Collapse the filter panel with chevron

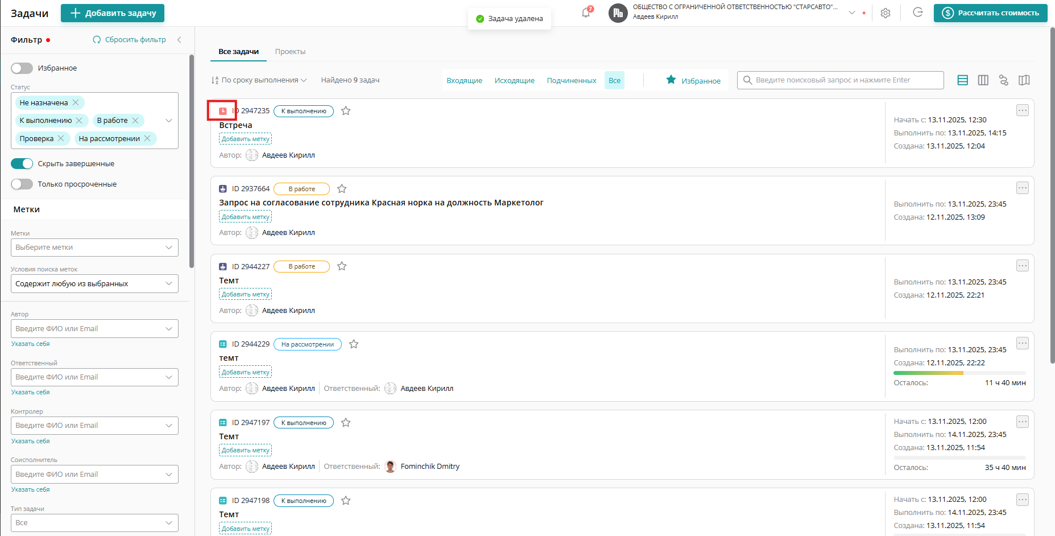click(x=179, y=40)
